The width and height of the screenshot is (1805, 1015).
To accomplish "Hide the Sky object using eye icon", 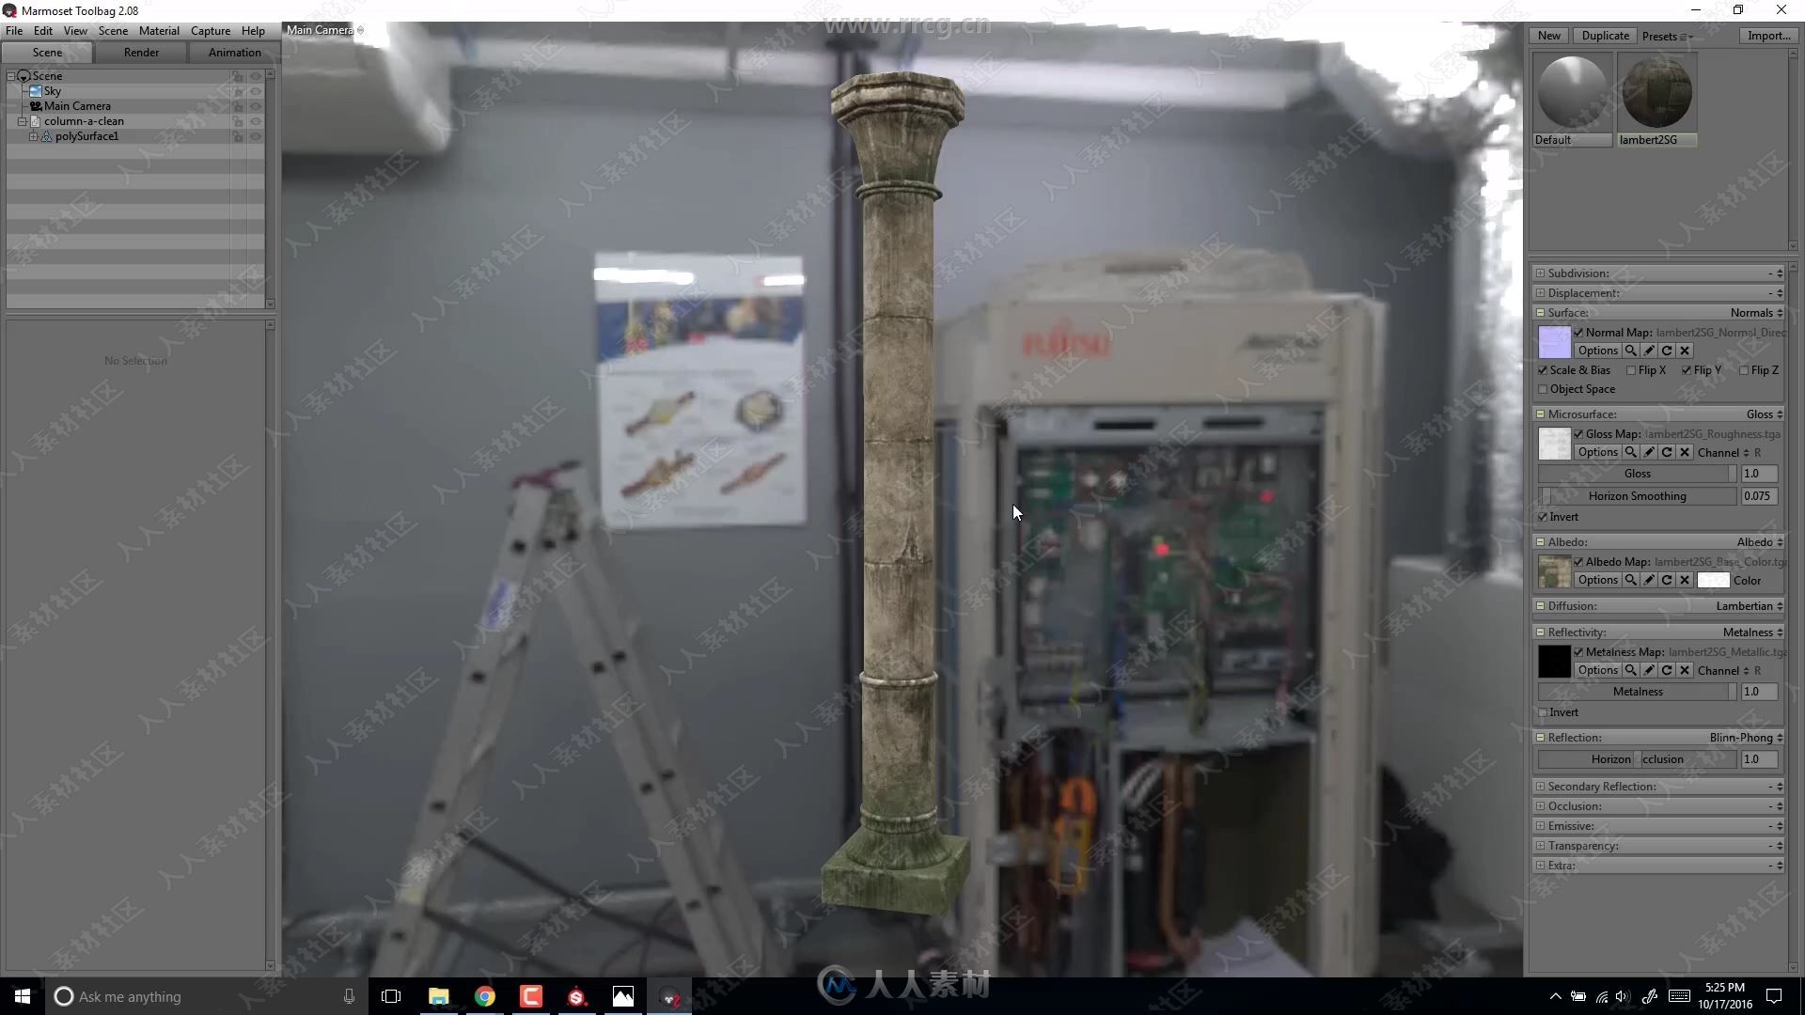I will click(256, 91).
